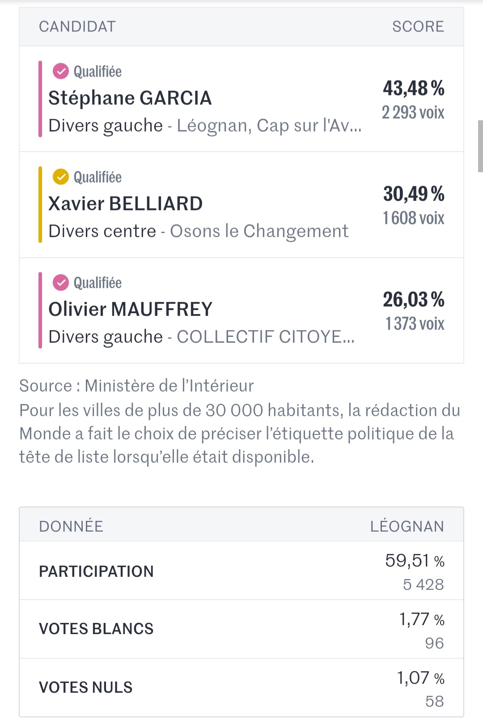Viewport: 483px width, 720px height.
Task: Click the 43,48 % score value
Action: click(x=414, y=88)
